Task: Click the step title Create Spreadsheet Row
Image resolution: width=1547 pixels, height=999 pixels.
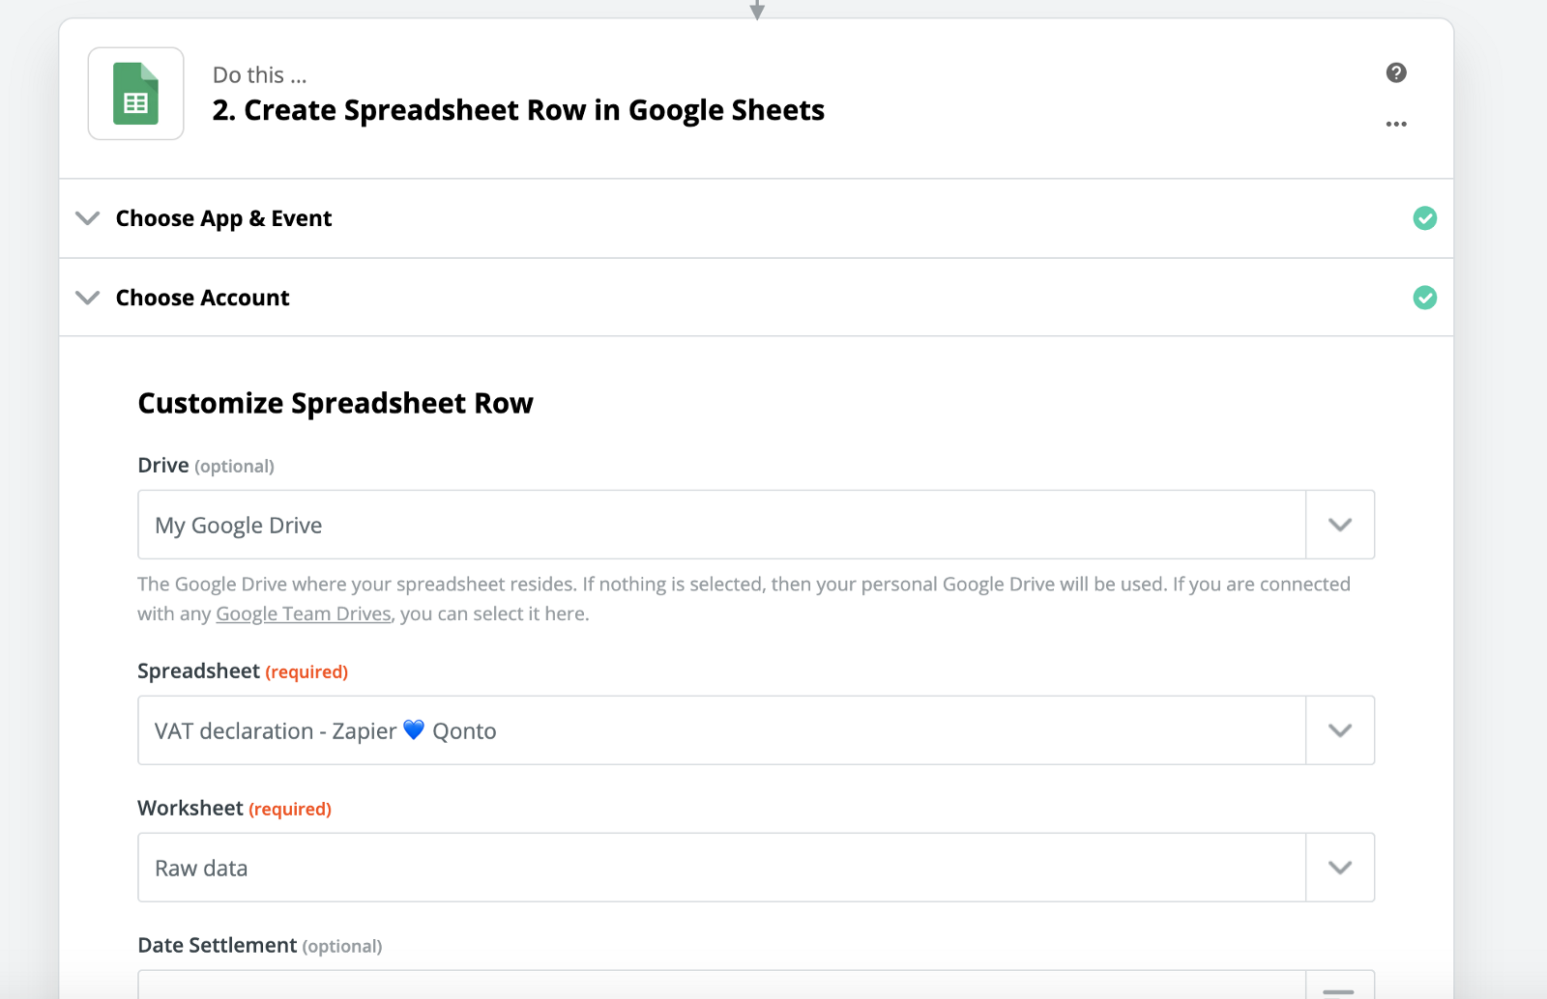Action: (x=519, y=110)
